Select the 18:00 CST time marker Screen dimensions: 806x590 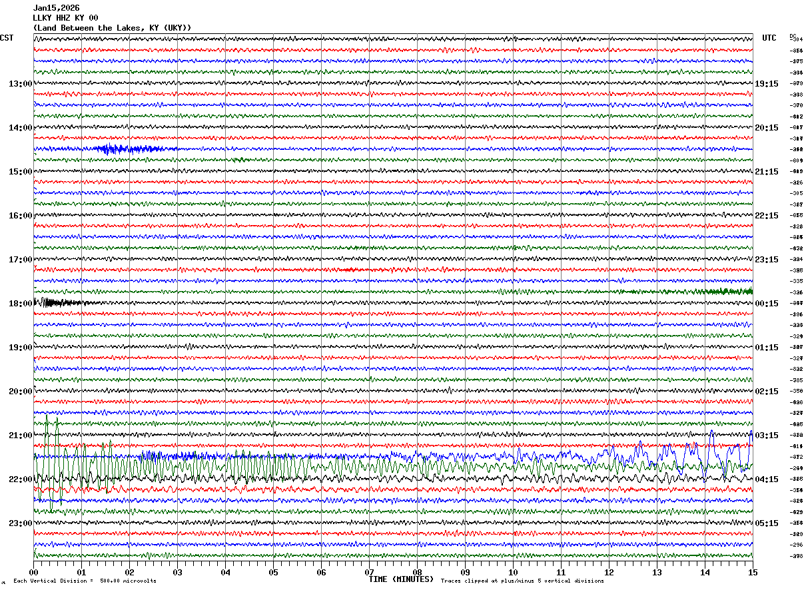[20, 304]
